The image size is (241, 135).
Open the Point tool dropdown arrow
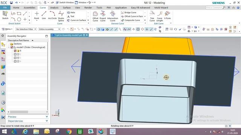[x=37, y=21]
